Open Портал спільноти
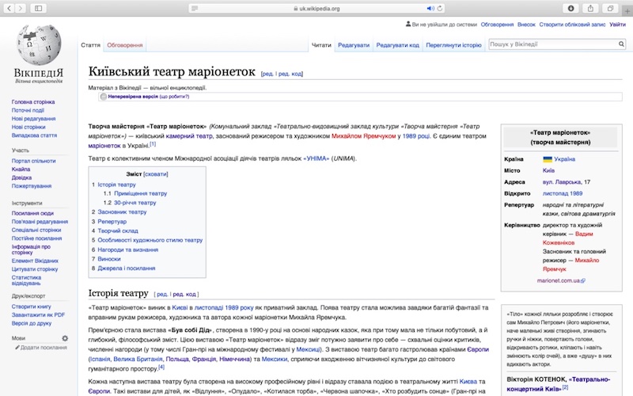The height and width of the screenshot is (396, 633). pos(33,161)
